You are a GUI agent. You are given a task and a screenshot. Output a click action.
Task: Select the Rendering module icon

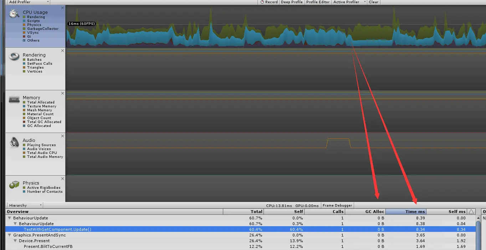(14, 57)
